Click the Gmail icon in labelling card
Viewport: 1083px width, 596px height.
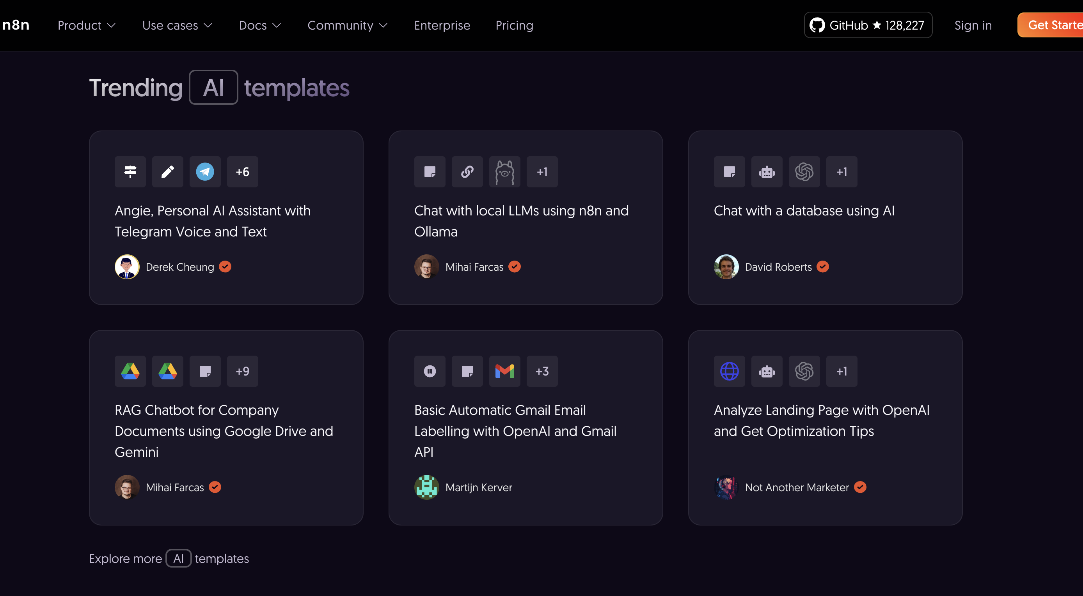pos(504,371)
